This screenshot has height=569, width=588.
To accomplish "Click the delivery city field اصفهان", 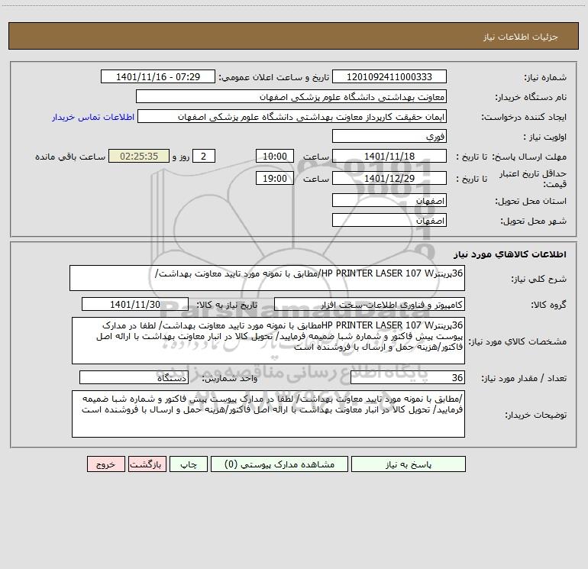I will coord(389,220).
